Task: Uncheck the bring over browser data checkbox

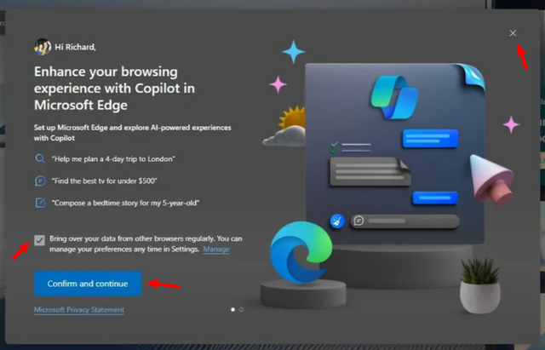Action: point(40,240)
